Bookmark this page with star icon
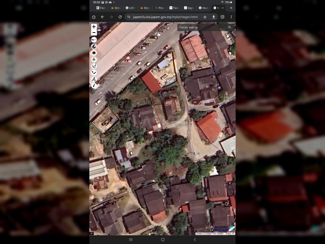Screen dimensions: 325x244 pos(205,17)
